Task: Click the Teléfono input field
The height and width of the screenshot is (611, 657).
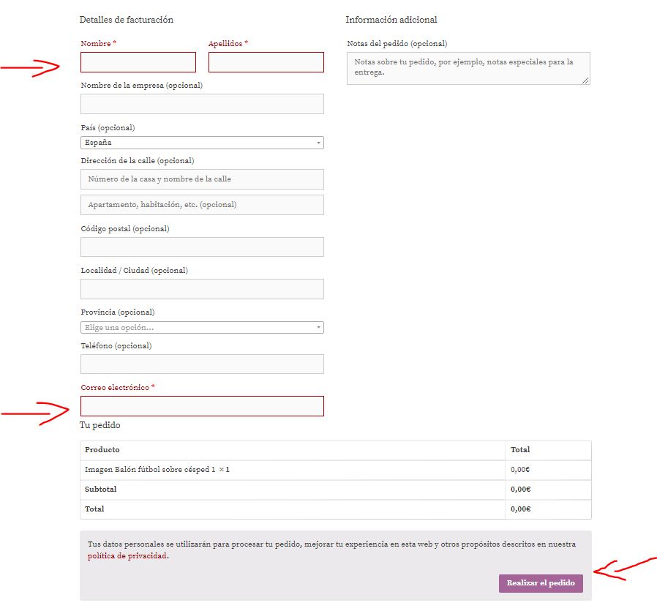Action: [202, 364]
